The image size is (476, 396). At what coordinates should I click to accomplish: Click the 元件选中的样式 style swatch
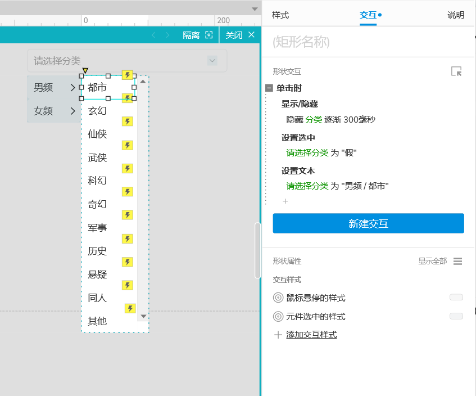[456, 316]
